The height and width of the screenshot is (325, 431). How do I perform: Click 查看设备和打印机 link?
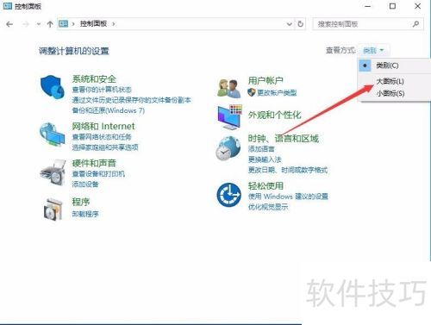(x=98, y=173)
